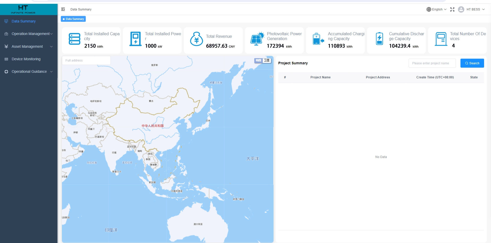The width and height of the screenshot is (491, 243).
Task: Expand the Asset Management menu
Action: click(x=29, y=46)
